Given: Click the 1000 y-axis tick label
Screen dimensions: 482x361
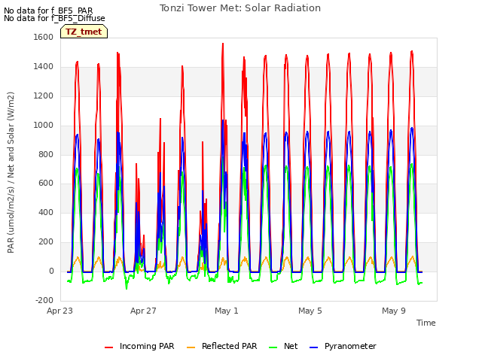Looking at the screenshot, I should (44, 125).
